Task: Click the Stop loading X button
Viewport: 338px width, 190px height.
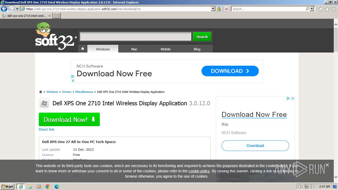Action: [x=226, y=9]
